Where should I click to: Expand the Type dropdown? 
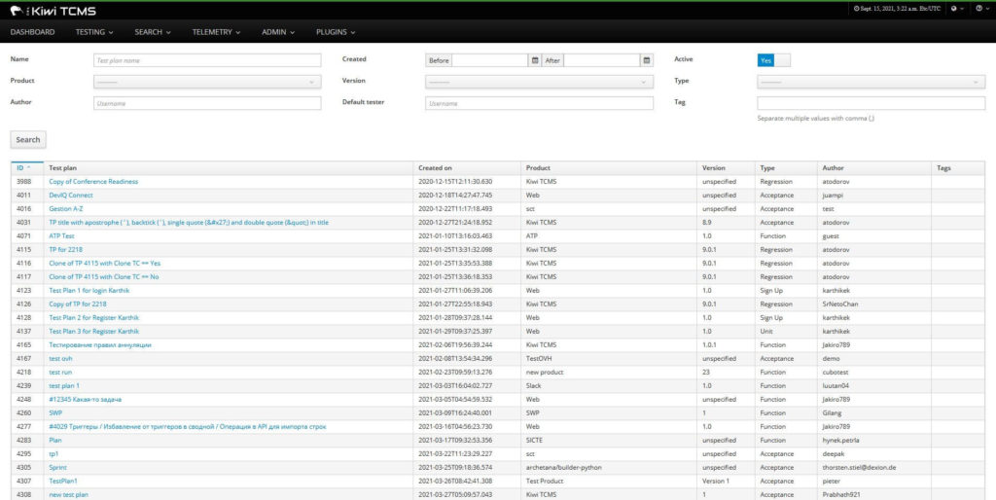click(x=871, y=82)
